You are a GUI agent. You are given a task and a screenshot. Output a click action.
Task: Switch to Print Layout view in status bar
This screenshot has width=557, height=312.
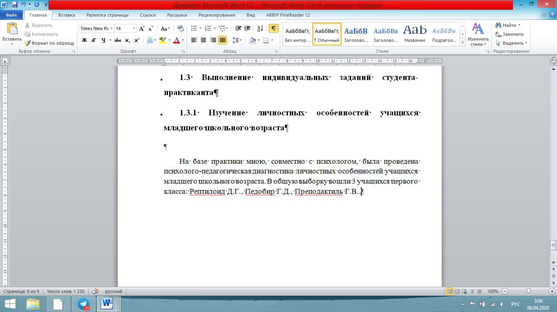pyautogui.click(x=450, y=292)
